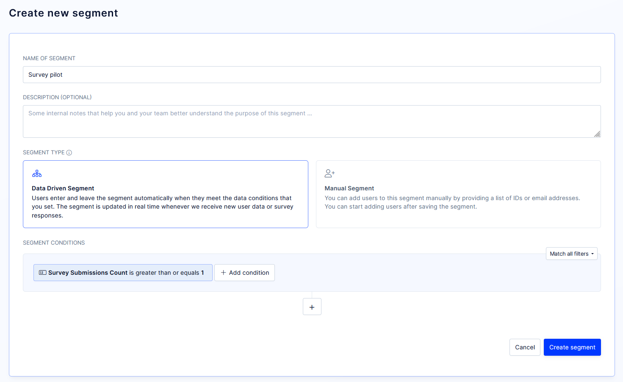623x382 pixels.
Task: Click the Manual Segment add-person icon
Action: click(329, 173)
